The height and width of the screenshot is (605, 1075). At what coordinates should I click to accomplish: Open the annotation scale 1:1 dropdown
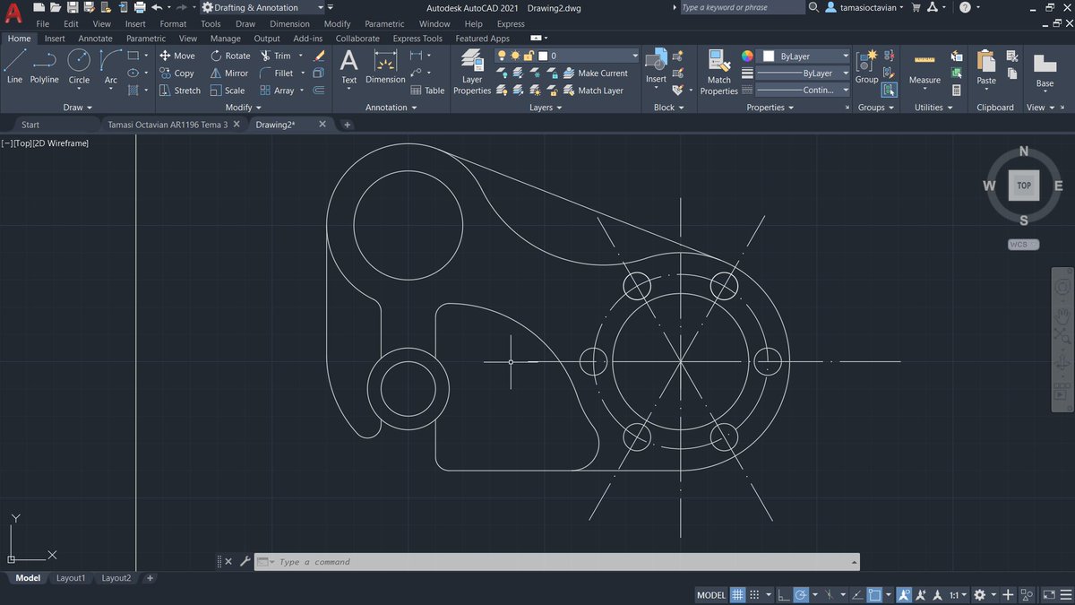pos(958,595)
